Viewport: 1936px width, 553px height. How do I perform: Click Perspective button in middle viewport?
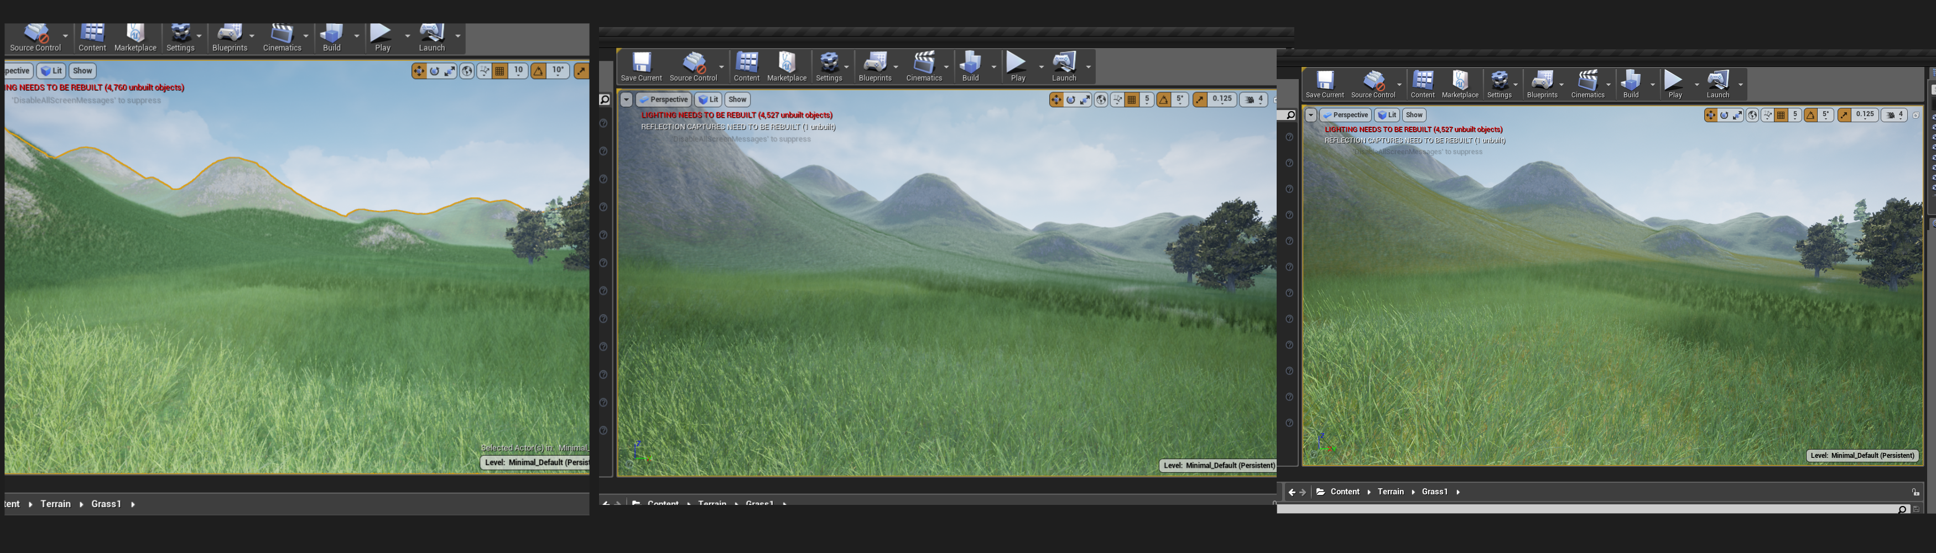click(664, 99)
